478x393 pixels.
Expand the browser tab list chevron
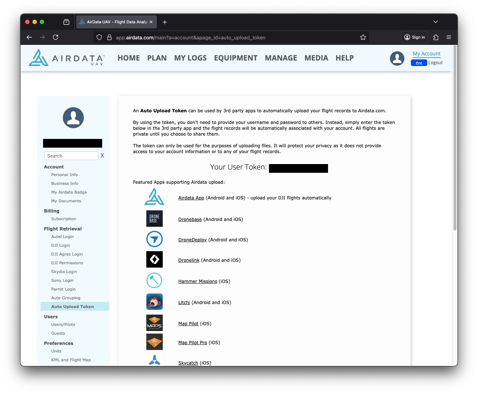pyautogui.click(x=436, y=22)
